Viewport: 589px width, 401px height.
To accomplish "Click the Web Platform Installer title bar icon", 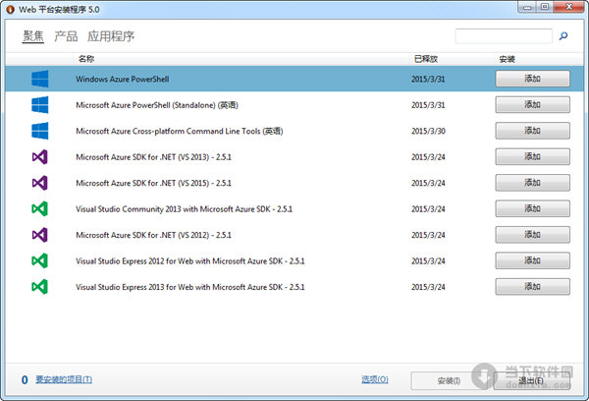I will point(10,10).
